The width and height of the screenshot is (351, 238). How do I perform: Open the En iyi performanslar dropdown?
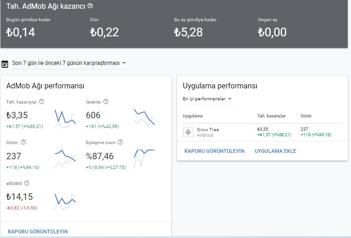(x=208, y=99)
